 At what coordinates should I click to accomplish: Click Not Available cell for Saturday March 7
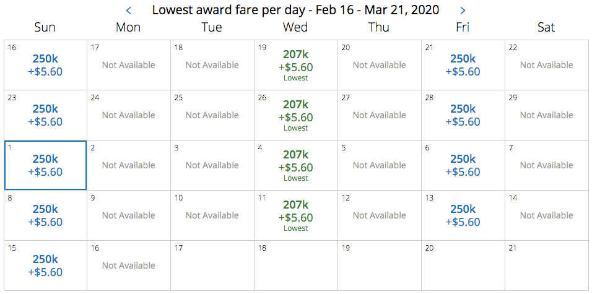546,165
